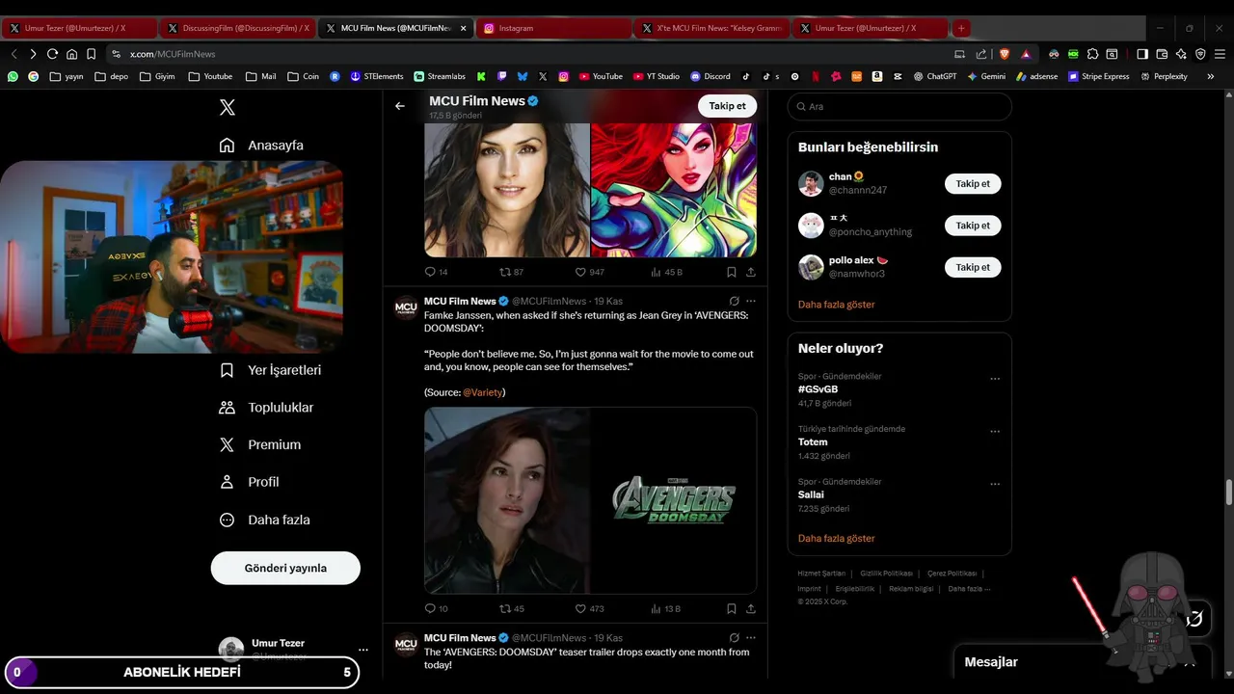Click Grok icon on Famke Janssen post
Viewport: 1234px width, 694px height.
tap(734, 302)
